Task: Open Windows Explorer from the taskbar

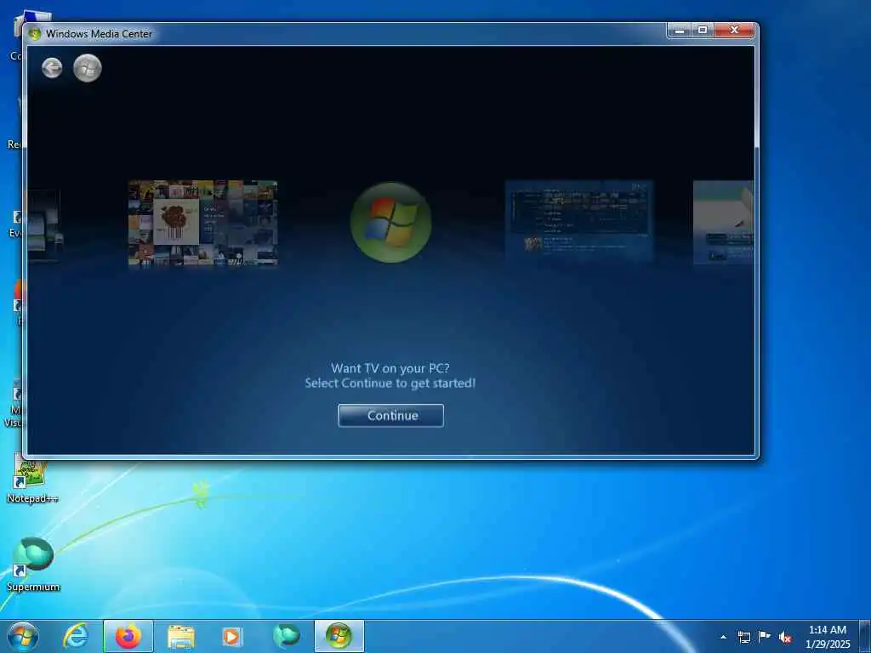Action: click(181, 638)
